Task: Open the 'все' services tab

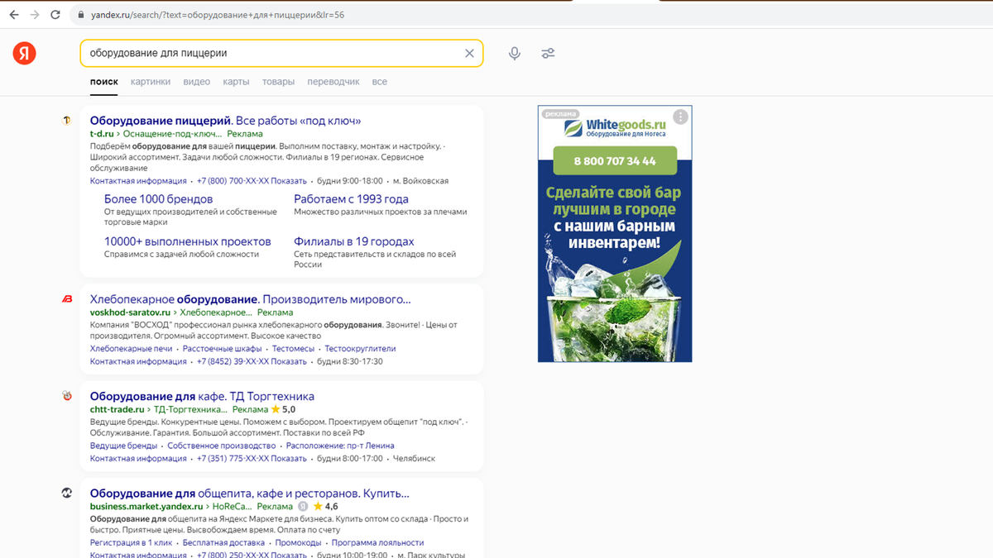Action: click(x=380, y=82)
